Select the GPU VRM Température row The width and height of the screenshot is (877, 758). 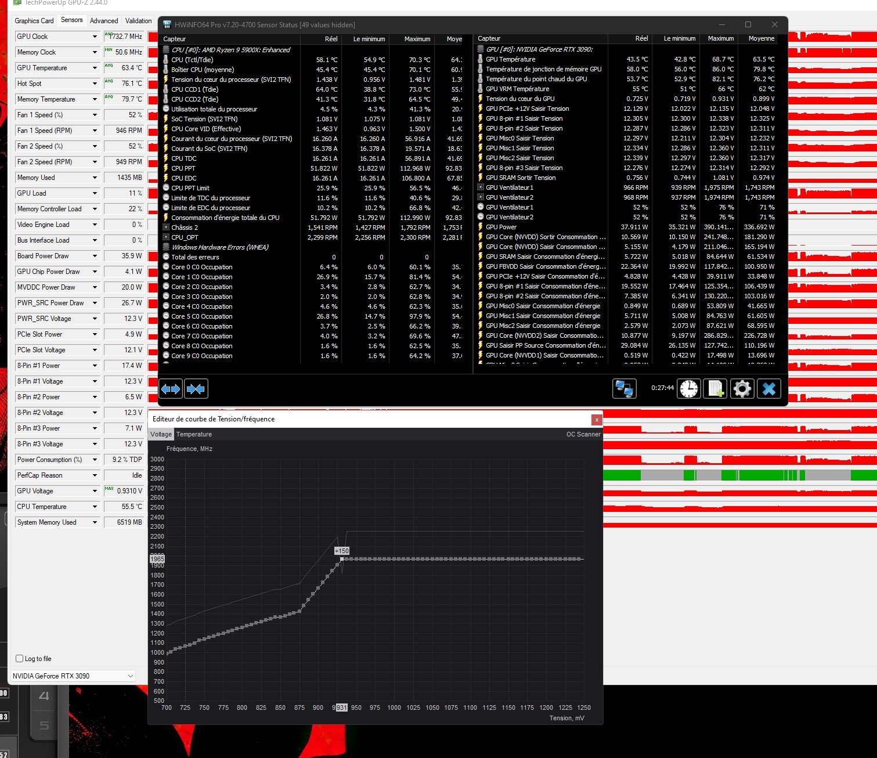(x=626, y=89)
